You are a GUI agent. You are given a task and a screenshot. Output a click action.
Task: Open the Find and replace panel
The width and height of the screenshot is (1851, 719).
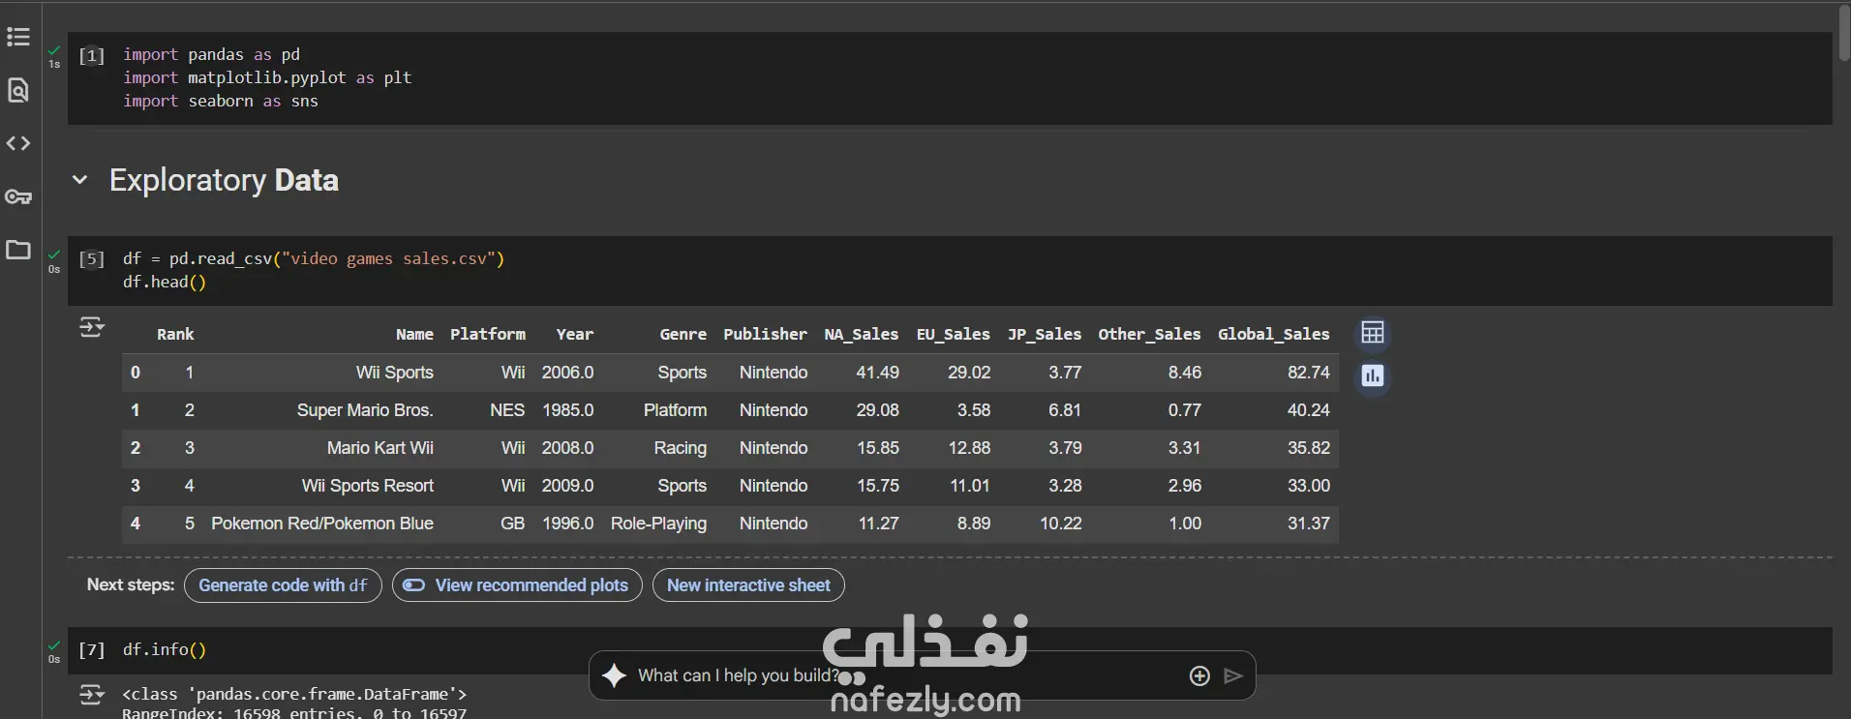coord(18,90)
